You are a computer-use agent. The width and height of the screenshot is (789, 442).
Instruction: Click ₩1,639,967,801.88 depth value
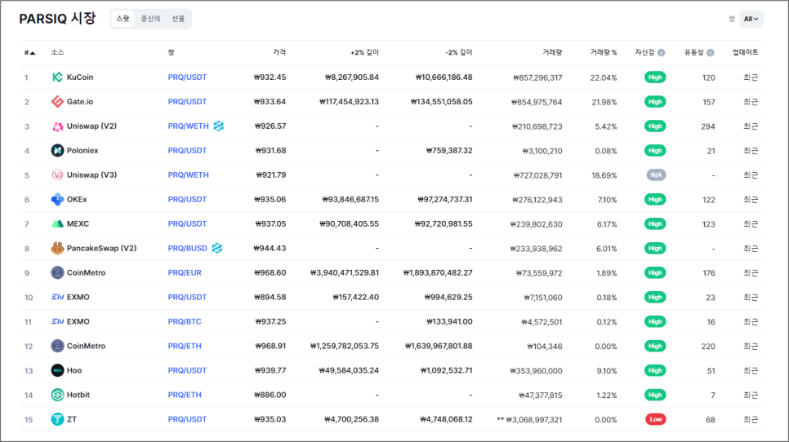(x=439, y=346)
